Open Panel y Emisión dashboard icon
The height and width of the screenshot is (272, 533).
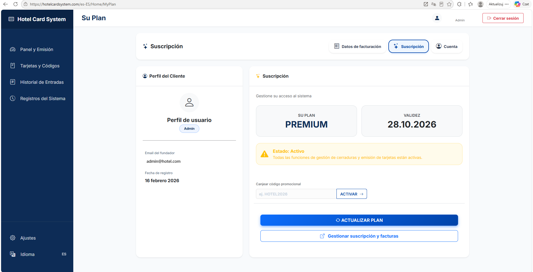pos(12,49)
